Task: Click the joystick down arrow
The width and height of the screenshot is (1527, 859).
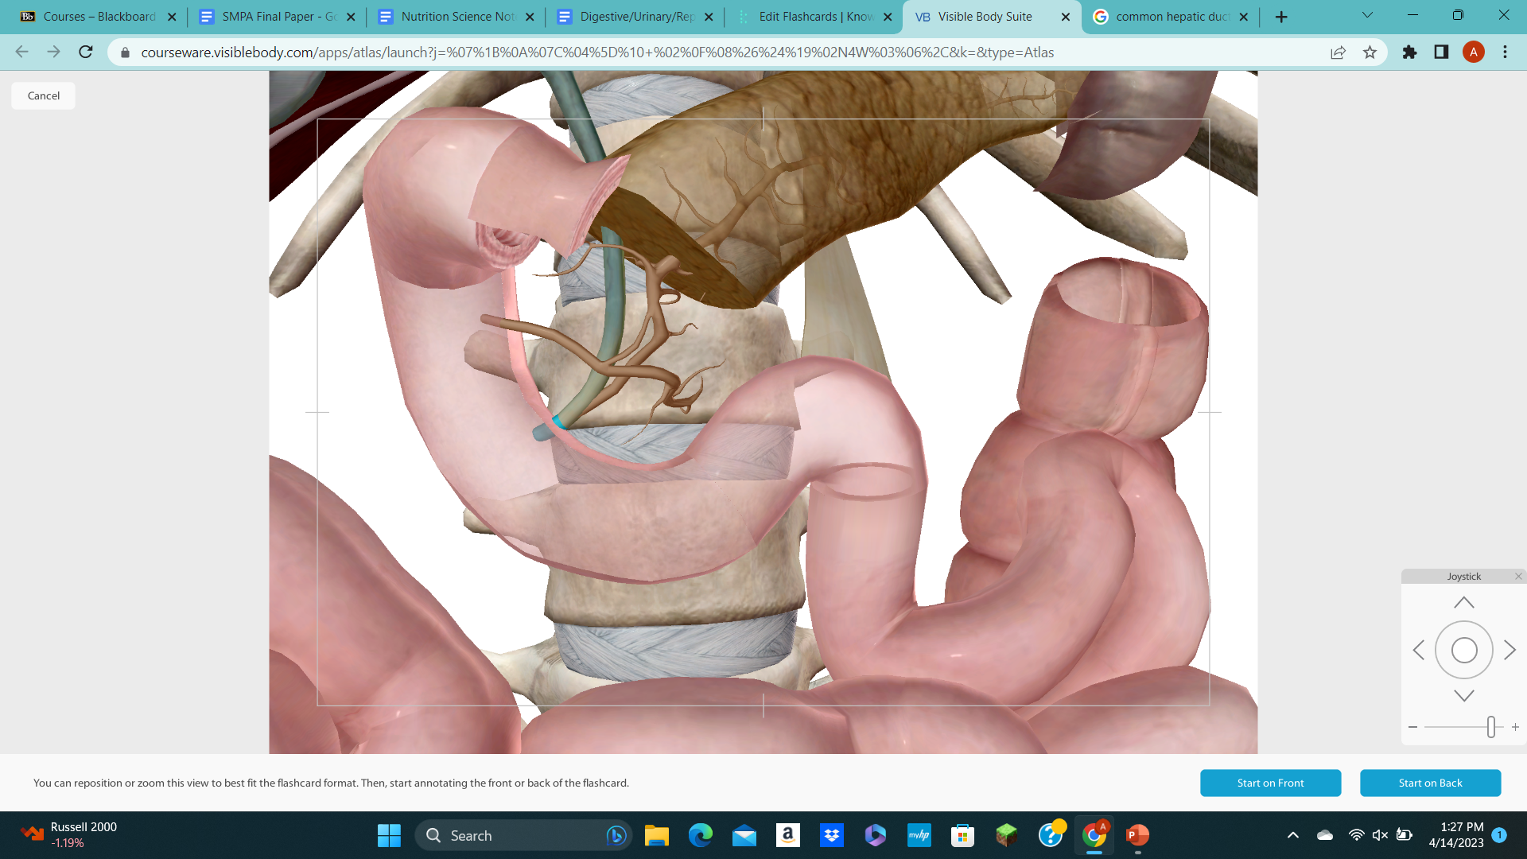Action: (x=1463, y=695)
